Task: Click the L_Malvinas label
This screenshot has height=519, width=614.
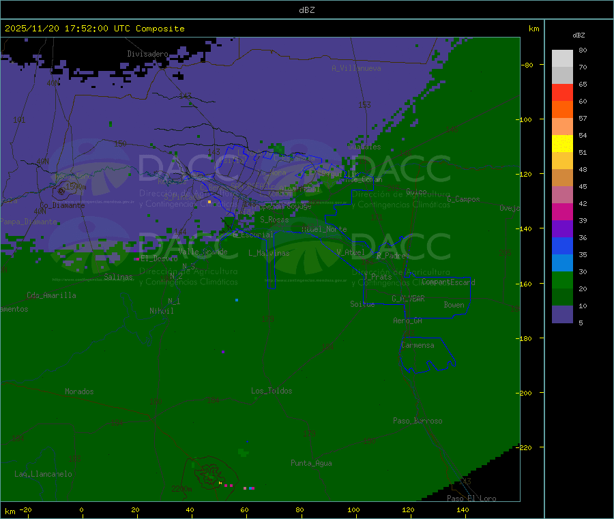Action: pyautogui.click(x=269, y=253)
